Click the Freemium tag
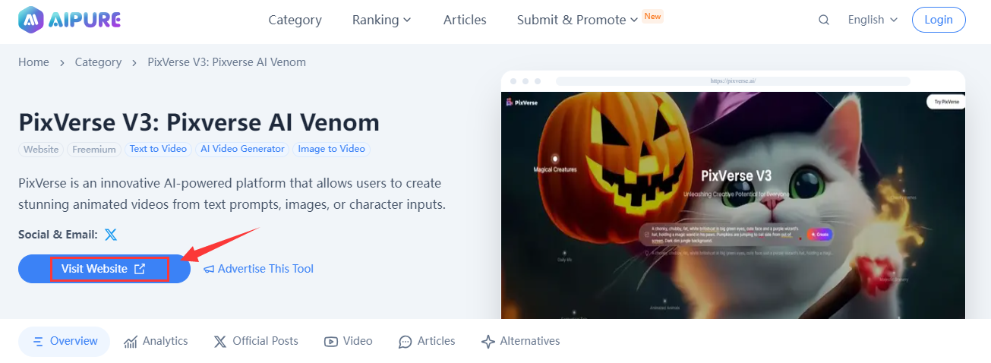 tap(94, 150)
